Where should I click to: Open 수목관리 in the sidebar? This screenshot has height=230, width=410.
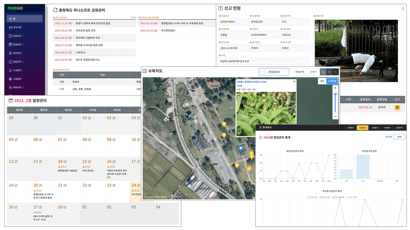(x=24, y=70)
